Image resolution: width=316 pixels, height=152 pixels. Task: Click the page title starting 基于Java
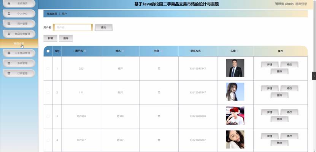176,4
